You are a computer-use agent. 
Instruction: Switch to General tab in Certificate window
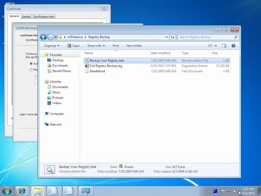(x=14, y=16)
